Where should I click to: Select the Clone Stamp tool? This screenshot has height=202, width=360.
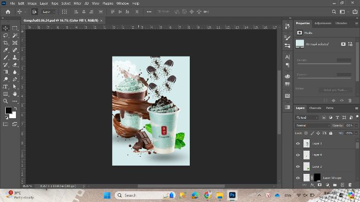15,58
